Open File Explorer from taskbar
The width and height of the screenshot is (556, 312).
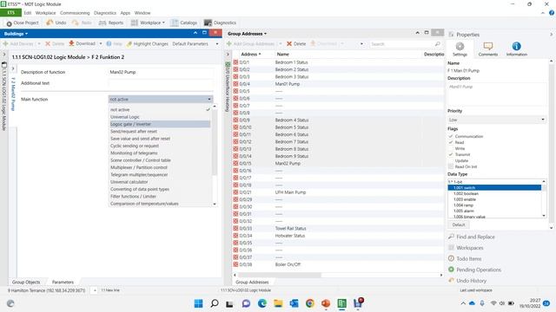pos(278,303)
